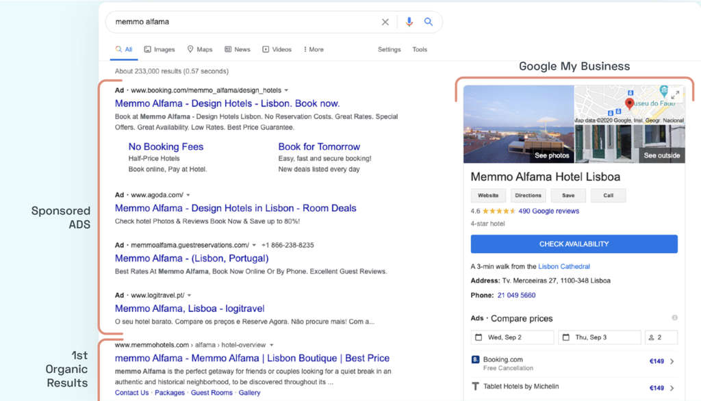
Task: Click the Tablet Hotels logo icon
Action: tap(476, 387)
